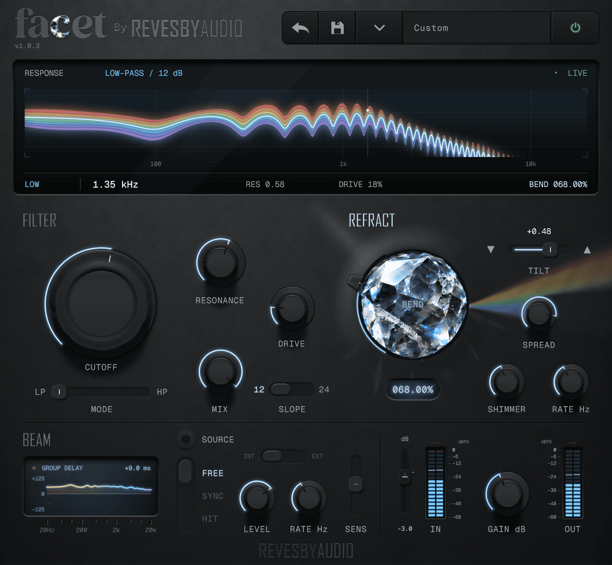This screenshot has height=565, width=612.
Task: Click the OUT level meter
Action: click(572, 482)
